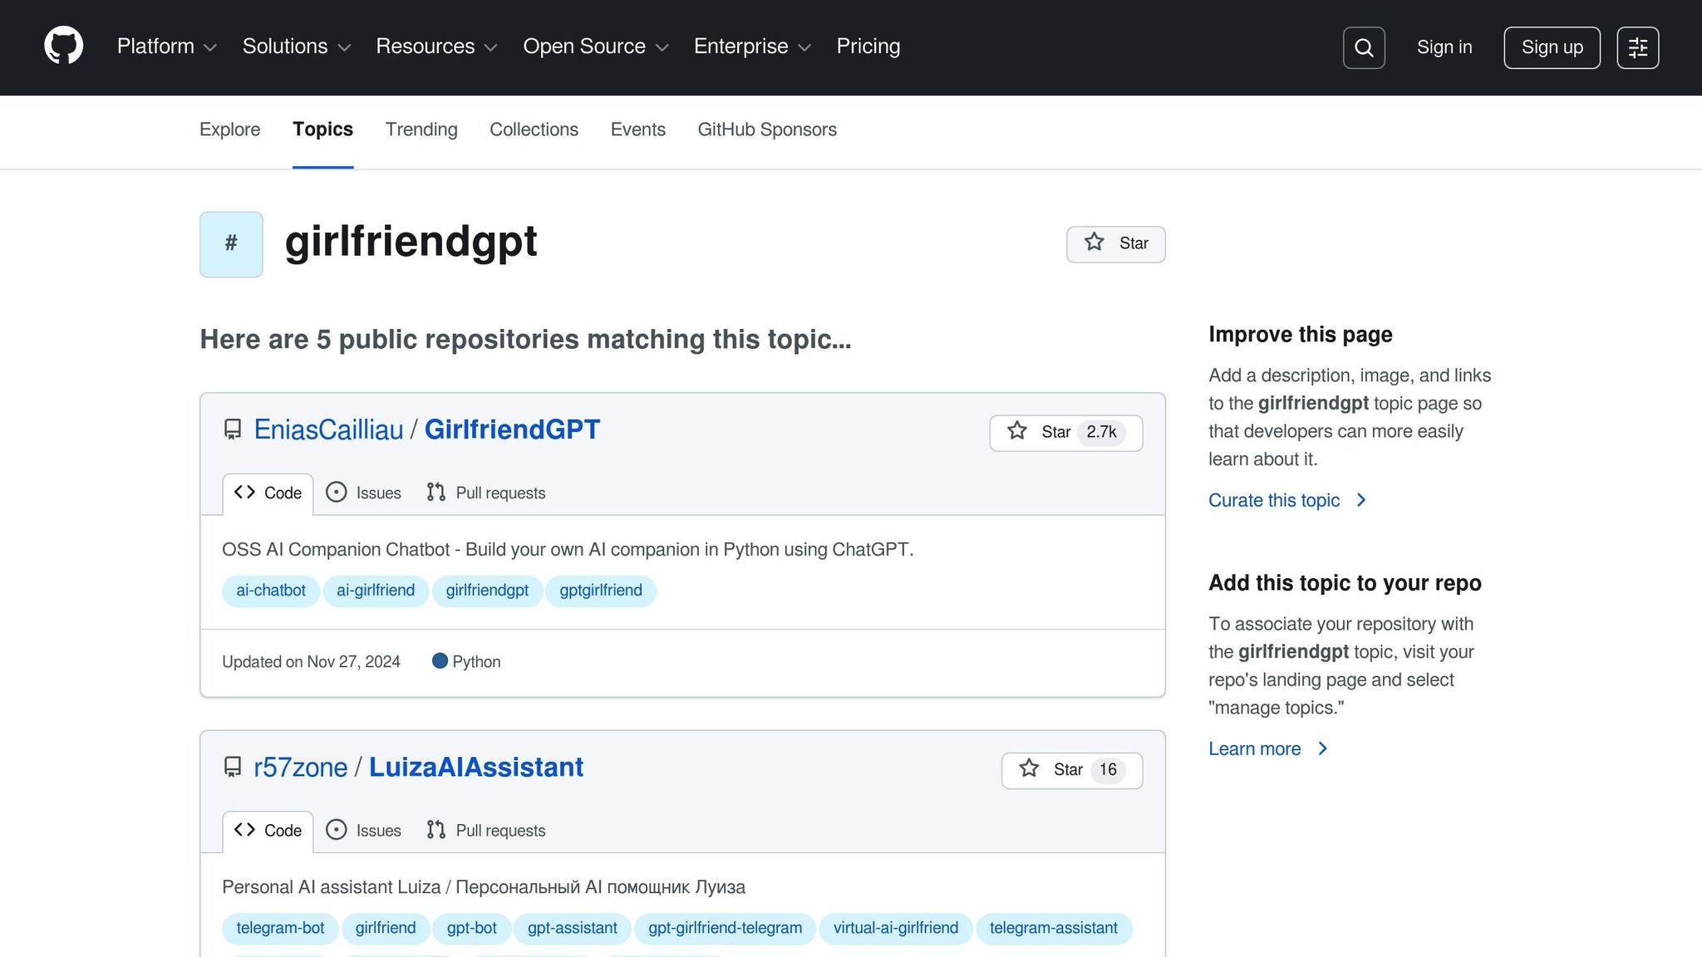Click the blue Python language dot

pyautogui.click(x=440, y=661)
